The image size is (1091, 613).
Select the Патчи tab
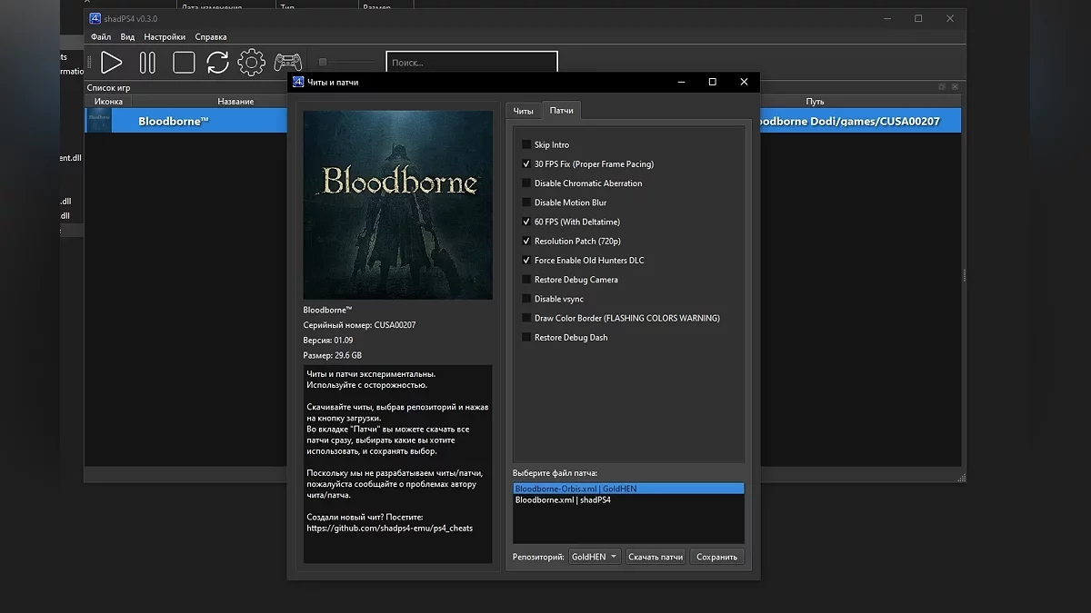[562, 110]
